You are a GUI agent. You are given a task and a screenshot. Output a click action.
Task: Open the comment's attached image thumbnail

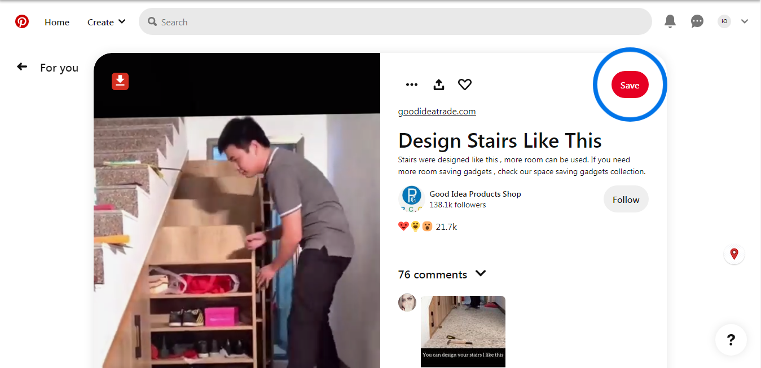click(463, 332)
